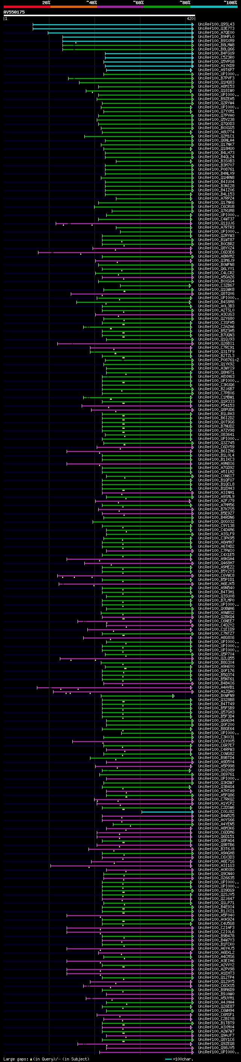Select the UniRef100_A7QE00 label
The height and width of the screenshot is (1062, 241).
pos(216,32)
